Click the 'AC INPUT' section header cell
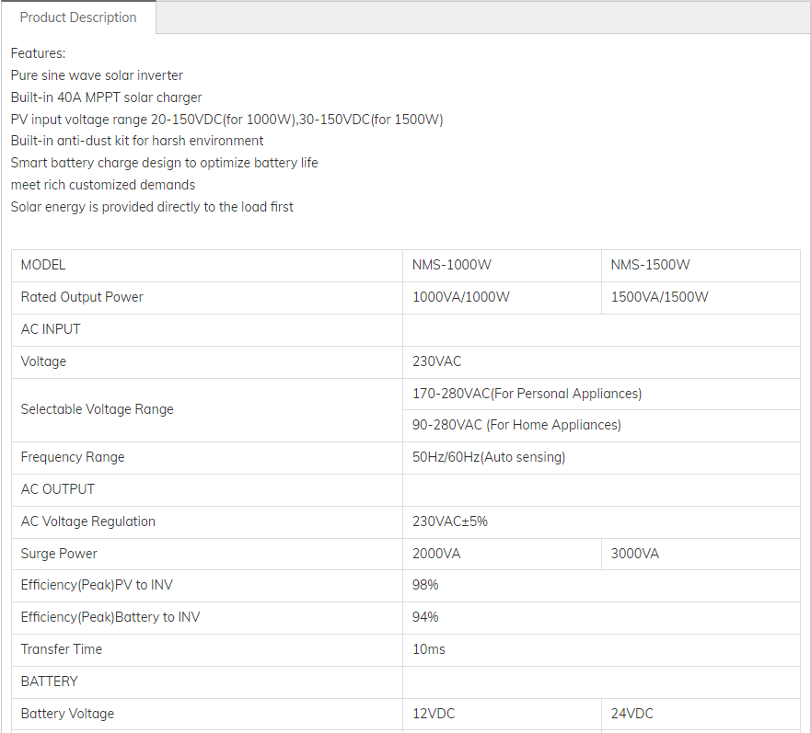 click(x=51, y=329)
